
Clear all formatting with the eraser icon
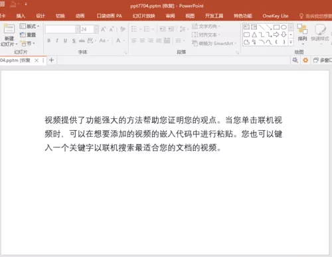pos(123,29)
